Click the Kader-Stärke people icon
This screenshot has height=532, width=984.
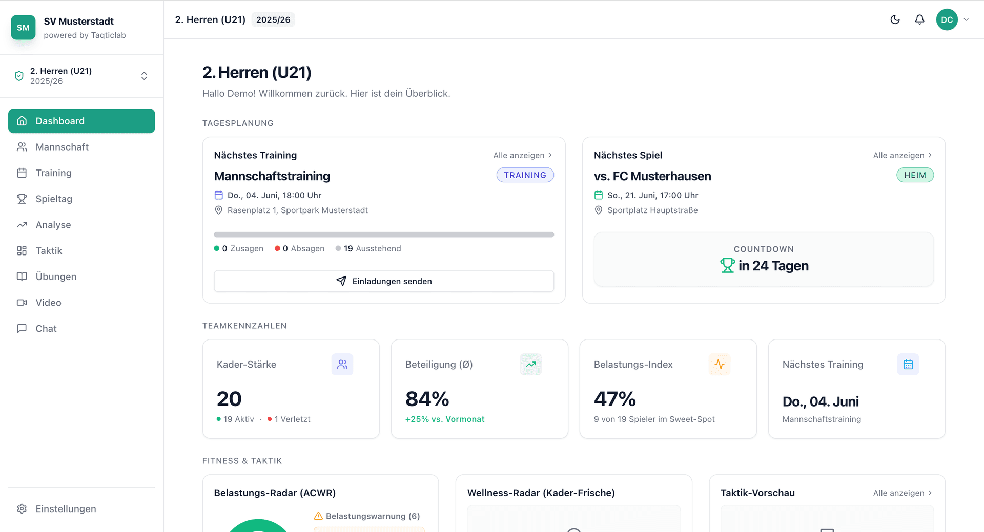[342, 365]
